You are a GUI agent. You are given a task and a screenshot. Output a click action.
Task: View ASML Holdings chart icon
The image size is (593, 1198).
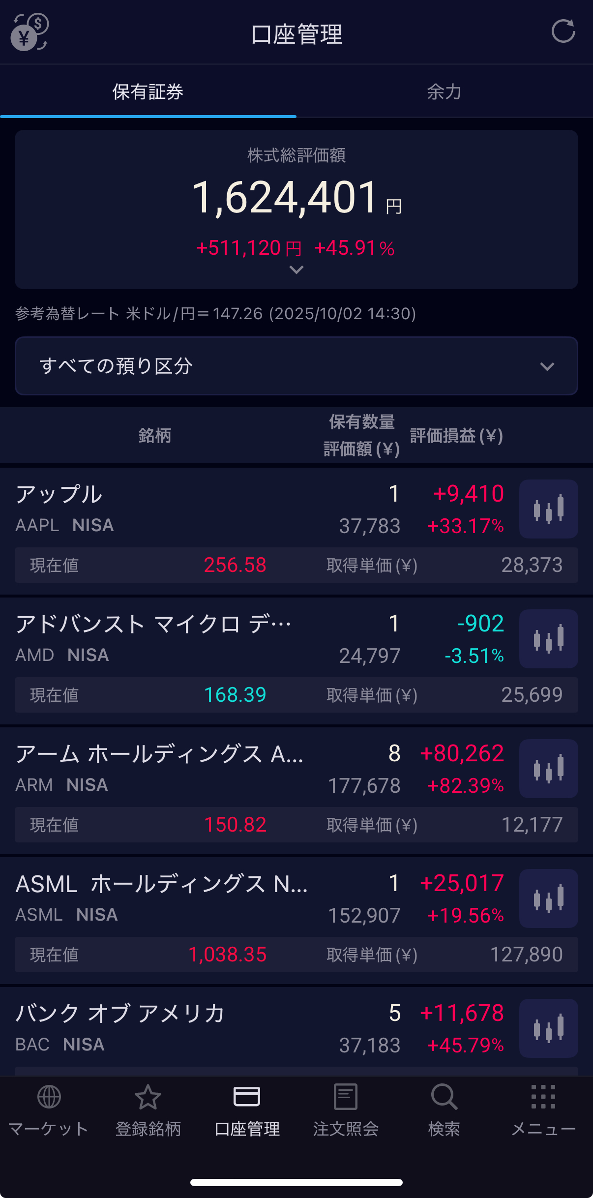coord(548,898)
